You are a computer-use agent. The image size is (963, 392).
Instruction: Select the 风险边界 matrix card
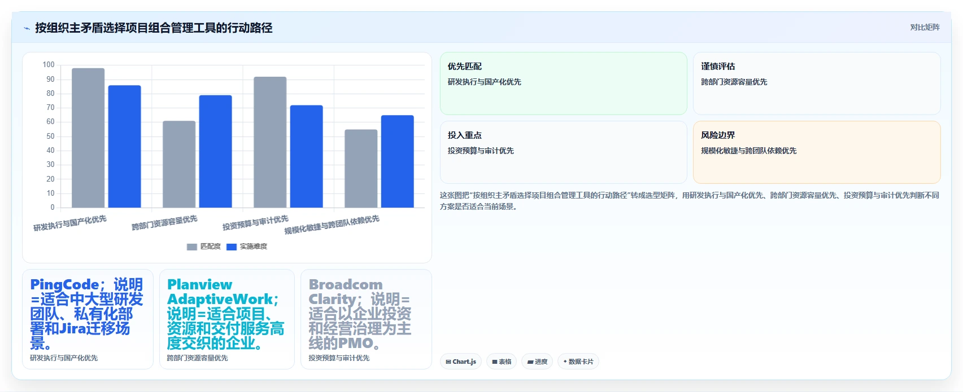[x=817, y=152]
